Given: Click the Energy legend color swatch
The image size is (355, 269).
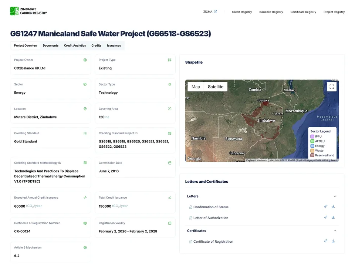Looking at the screenshot, I should tap(312, 146).
